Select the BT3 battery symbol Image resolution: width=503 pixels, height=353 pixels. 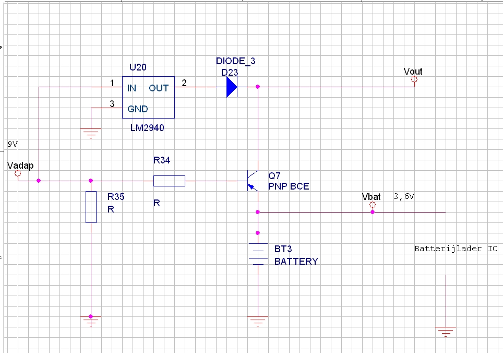point(258,254)
